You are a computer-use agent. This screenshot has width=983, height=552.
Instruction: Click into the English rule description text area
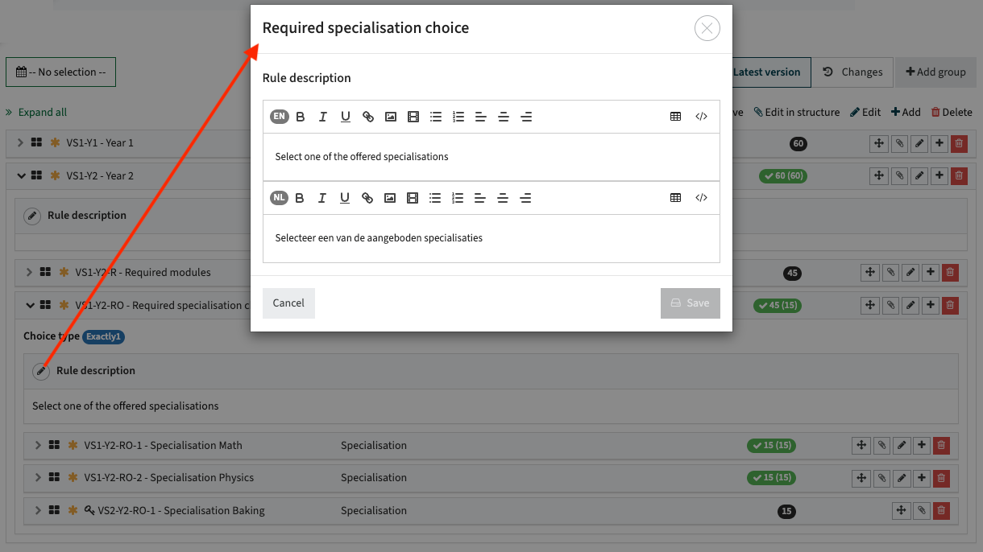click(491, 157)
